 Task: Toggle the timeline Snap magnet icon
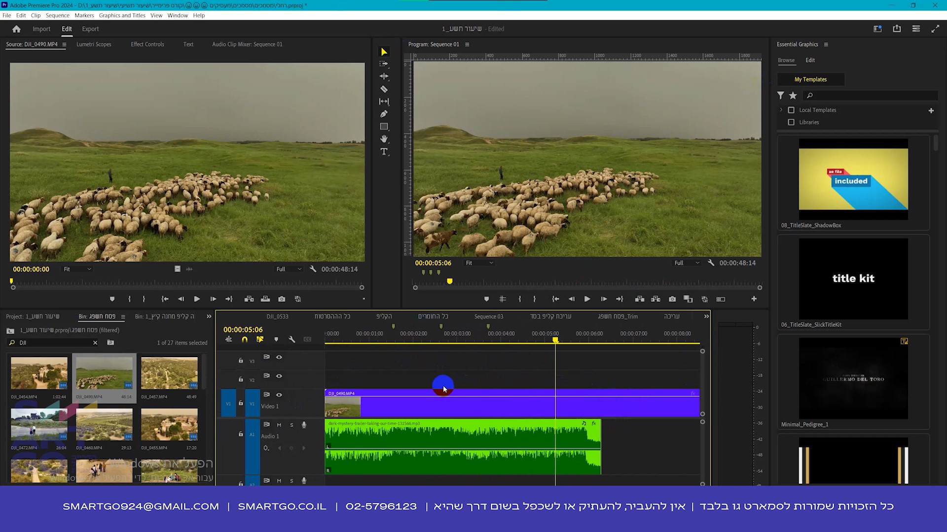245,339
